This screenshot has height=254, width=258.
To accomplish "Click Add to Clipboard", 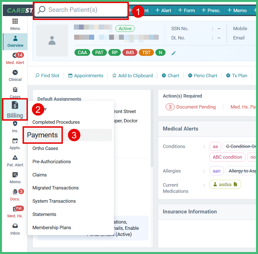I will pos(133,76).
